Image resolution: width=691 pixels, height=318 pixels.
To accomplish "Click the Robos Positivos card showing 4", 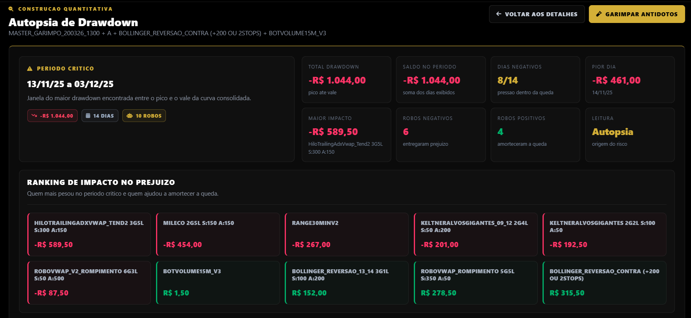I will (535, 135).
